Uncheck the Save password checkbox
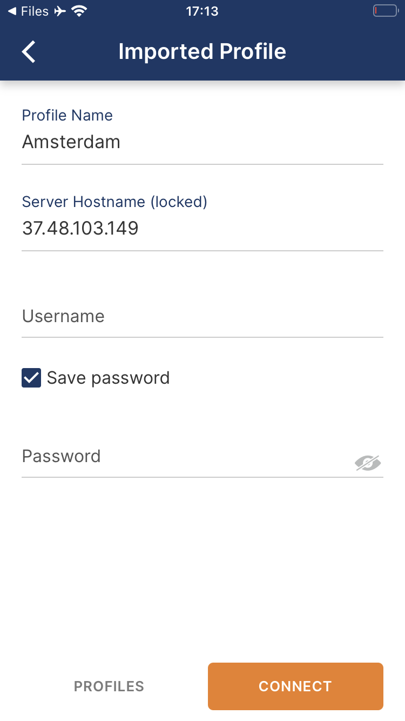 tap(31, 378)
